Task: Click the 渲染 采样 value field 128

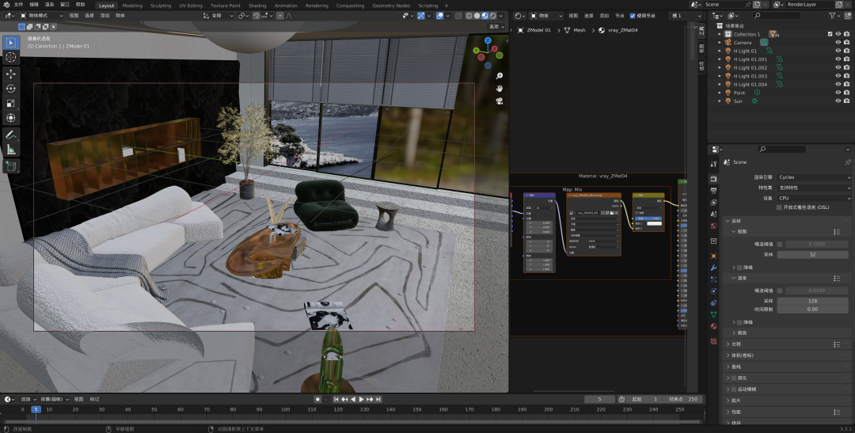Action: (x=812, y=301)
